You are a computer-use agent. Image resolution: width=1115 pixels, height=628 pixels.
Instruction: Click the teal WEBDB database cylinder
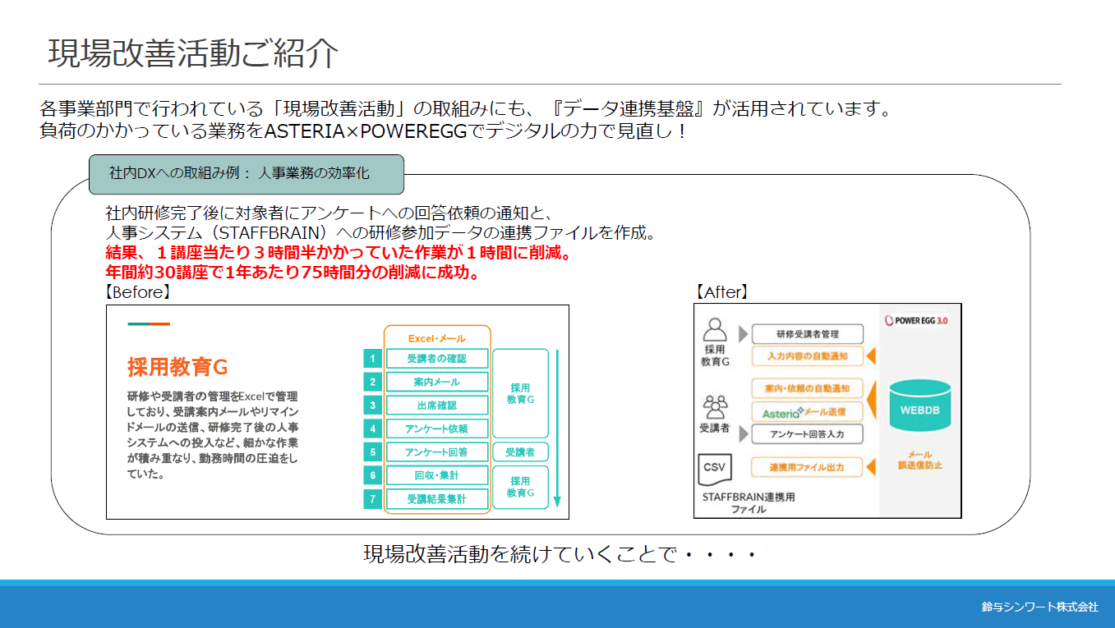[x=919, y=406]
